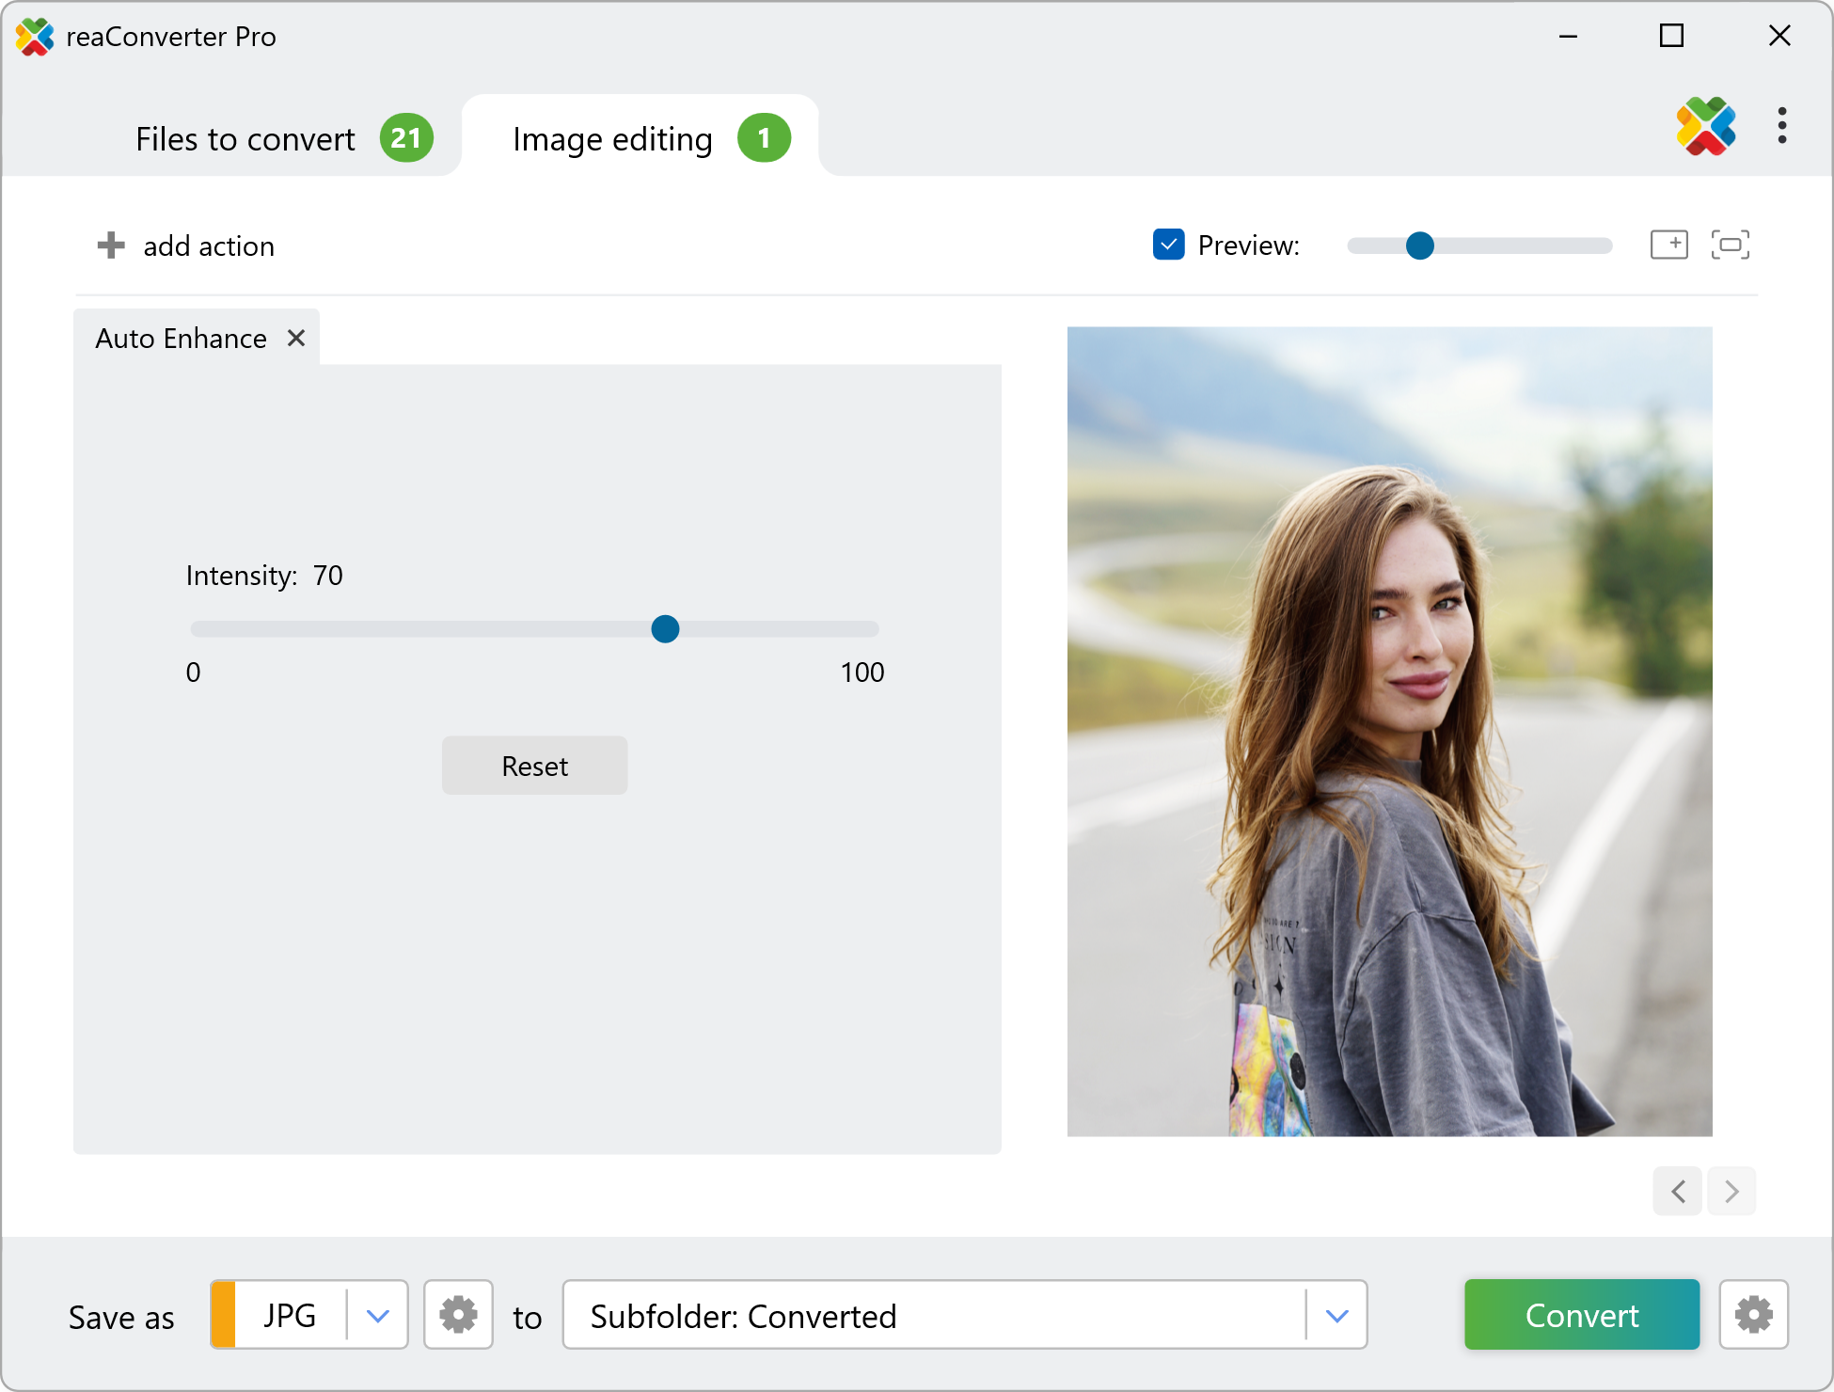1834x1392 pixels.
Task: Open conversion settings gear beside Convert
Action: tap(1753, 1314)
